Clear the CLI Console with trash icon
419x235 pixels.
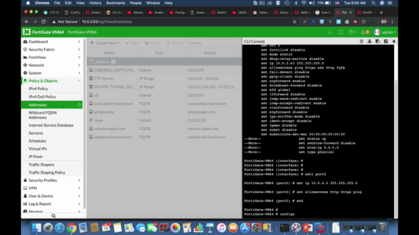[x=361, y=41]
